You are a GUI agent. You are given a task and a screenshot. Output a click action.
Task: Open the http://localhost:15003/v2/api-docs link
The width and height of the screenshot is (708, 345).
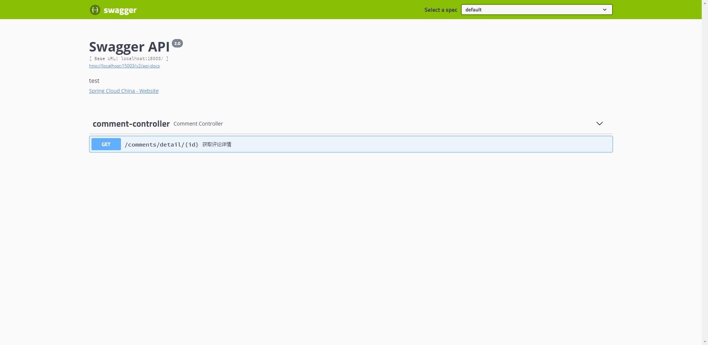click(x=124, y=66)
